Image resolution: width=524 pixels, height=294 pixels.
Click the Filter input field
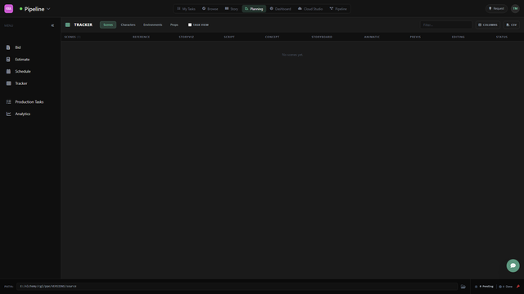click(x=445, y=24)
